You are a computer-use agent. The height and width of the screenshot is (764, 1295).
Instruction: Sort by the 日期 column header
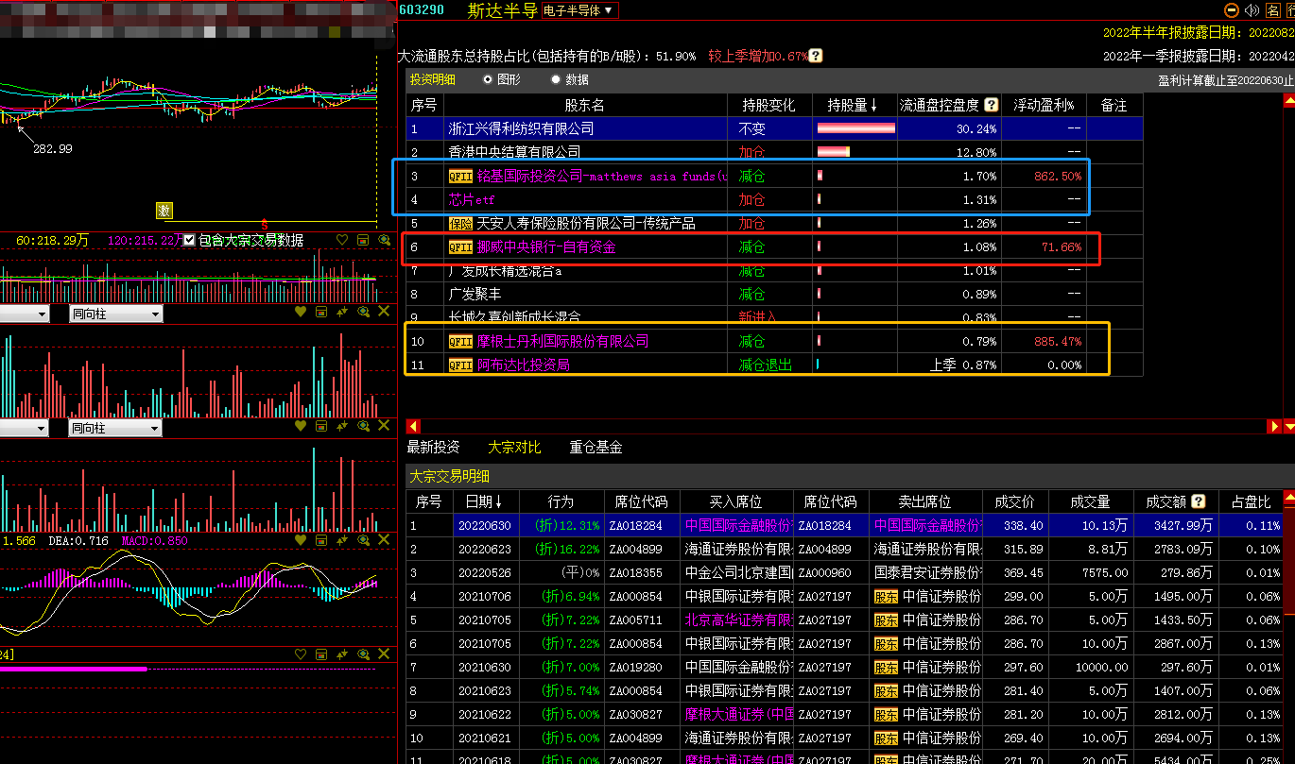point(484,501)
